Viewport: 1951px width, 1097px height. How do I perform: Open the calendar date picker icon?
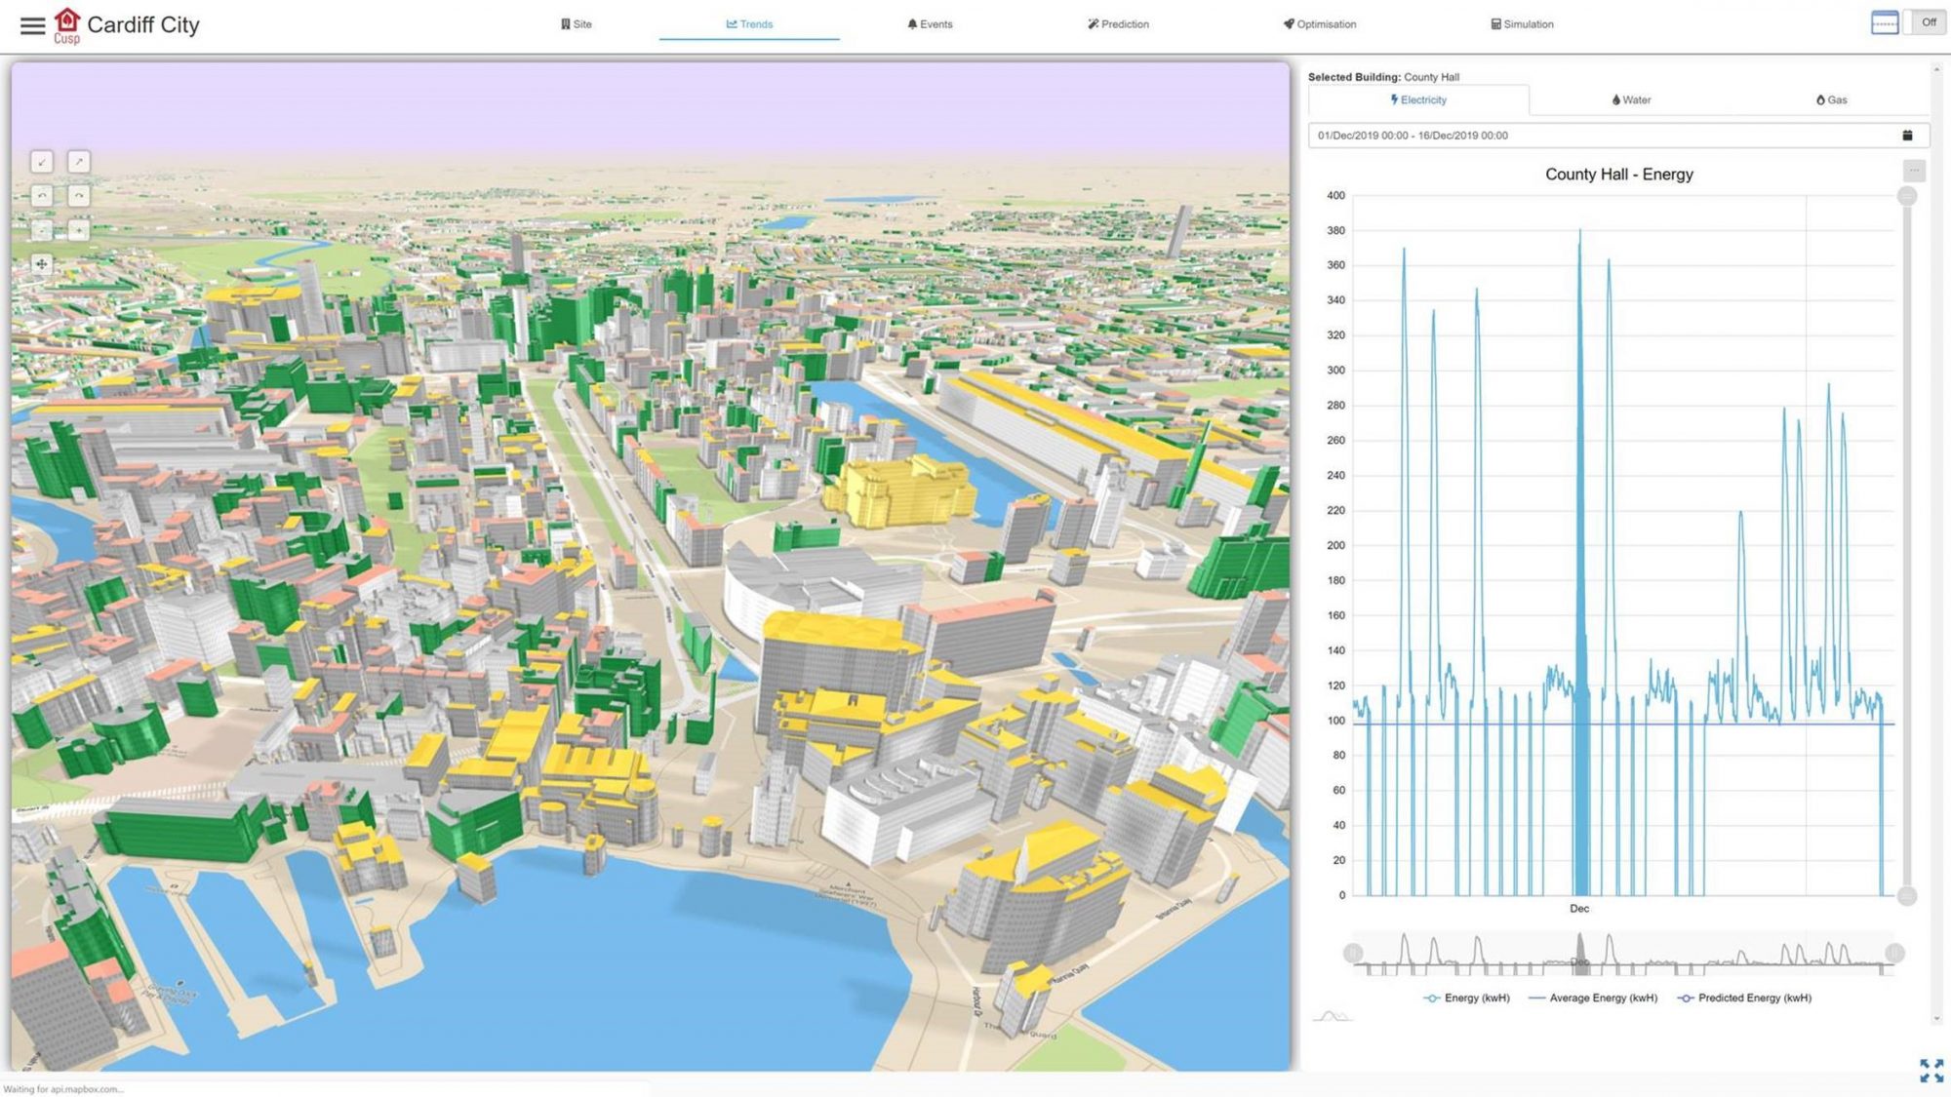1907,136
